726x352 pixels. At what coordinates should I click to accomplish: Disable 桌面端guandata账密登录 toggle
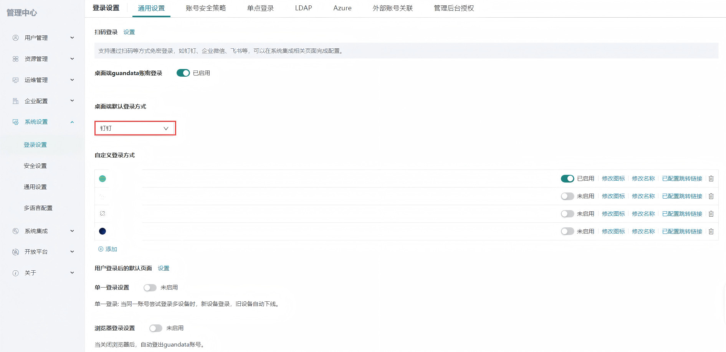tap(183, 73)
